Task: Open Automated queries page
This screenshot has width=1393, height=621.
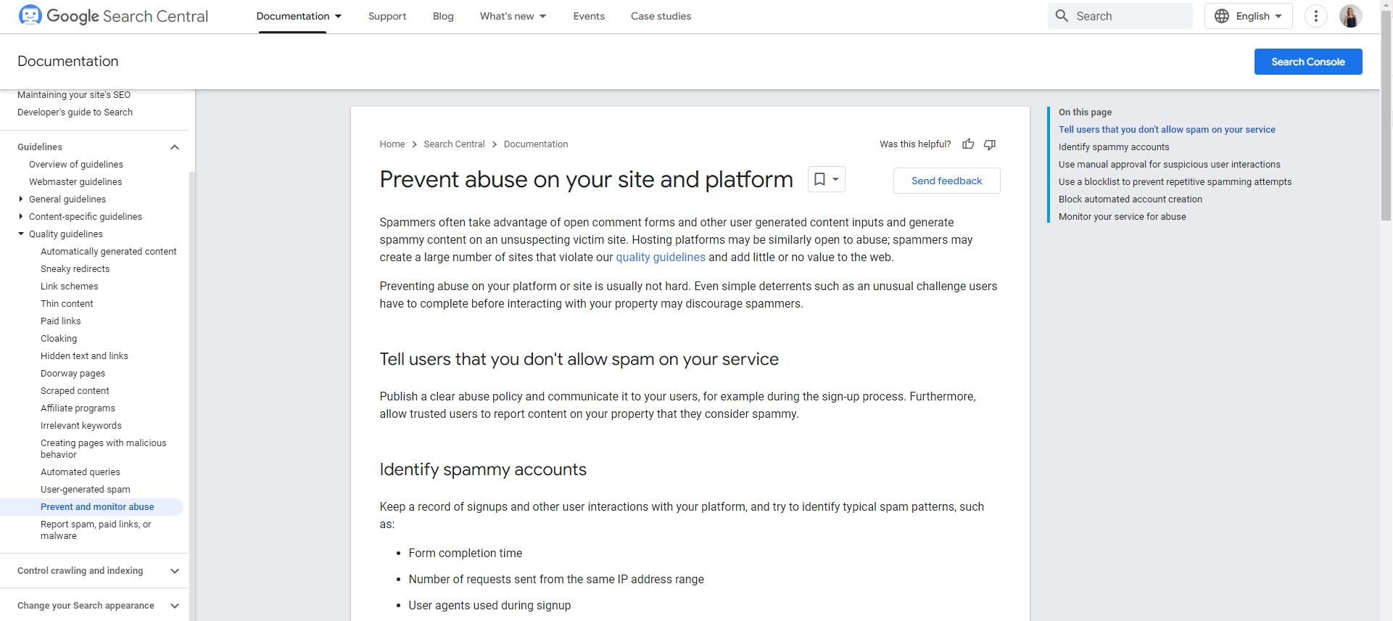Action: point(80,472)
